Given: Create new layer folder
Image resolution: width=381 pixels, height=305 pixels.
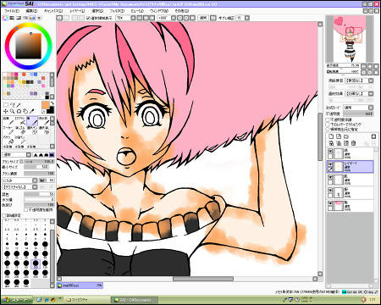Looking at the screenshot, I should click(x=346, y=136).
